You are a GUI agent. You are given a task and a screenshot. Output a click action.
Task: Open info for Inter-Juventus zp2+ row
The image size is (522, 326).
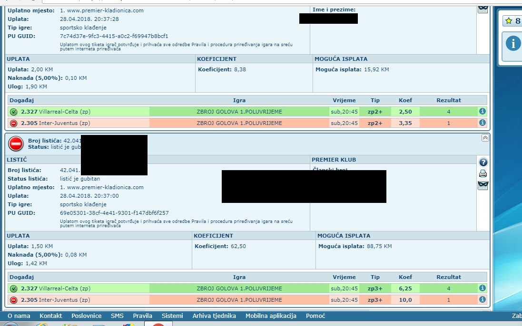tap(482, 123)
